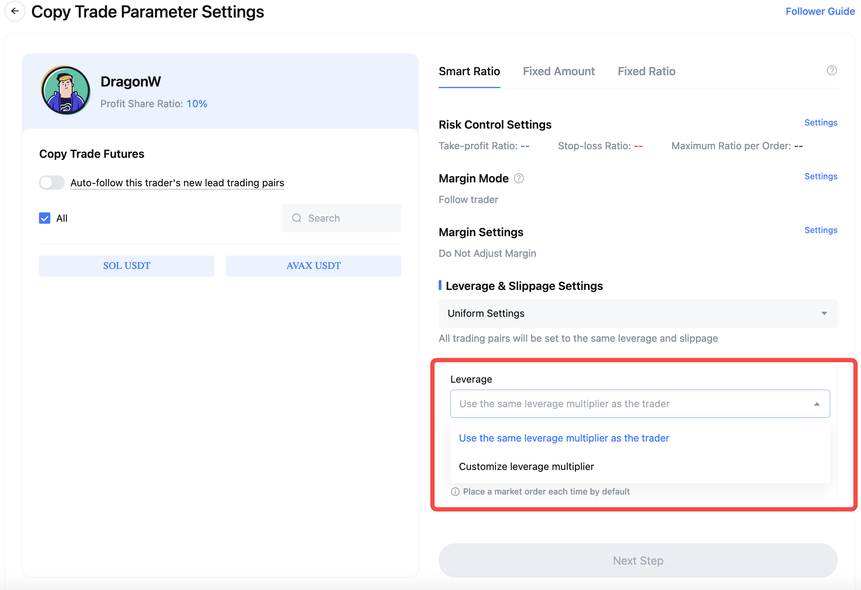Image resolution: width=861 pixels, height=590 pixels.
Task: Select the SOL USDT pair
Action: click(x=127, y=266)
